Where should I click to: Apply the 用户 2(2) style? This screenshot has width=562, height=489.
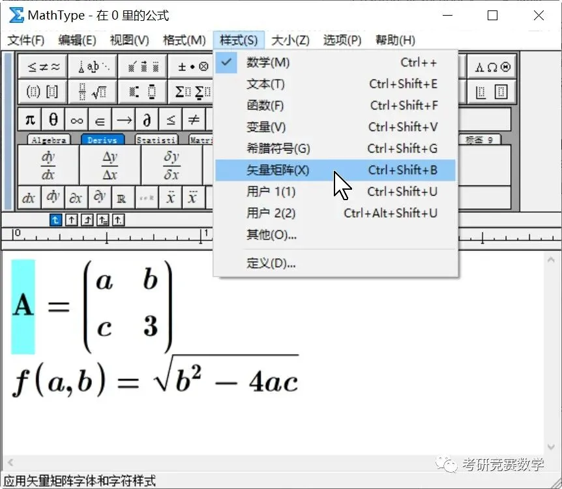click(336, 213)
